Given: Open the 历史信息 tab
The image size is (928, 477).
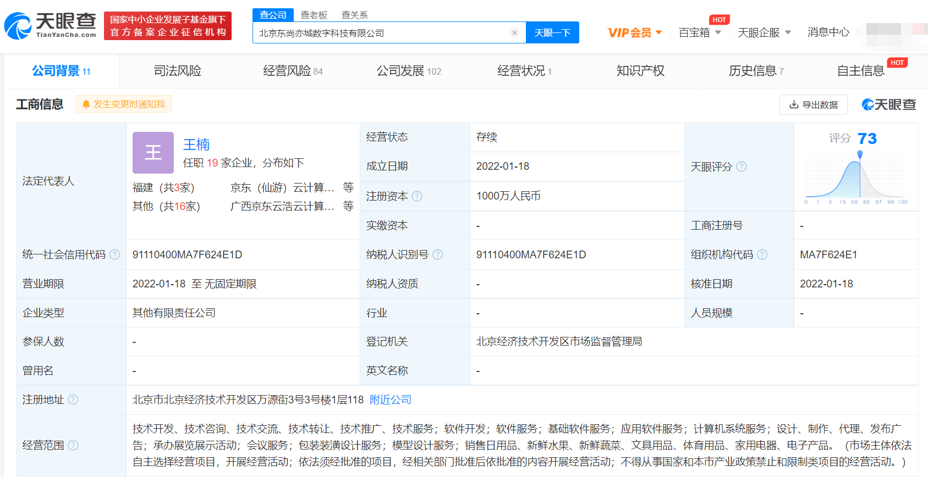Looking at the screenshot, I should click(x=756, y=71).
